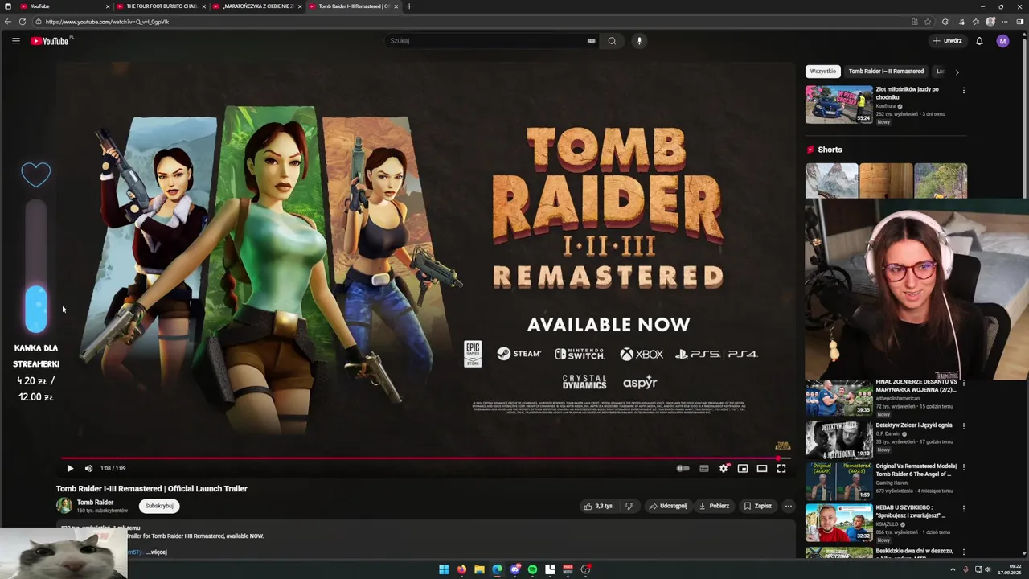The image size is (1029, 579).
Task: Show next filter chips with the arrow
Action: click(957, 72)
